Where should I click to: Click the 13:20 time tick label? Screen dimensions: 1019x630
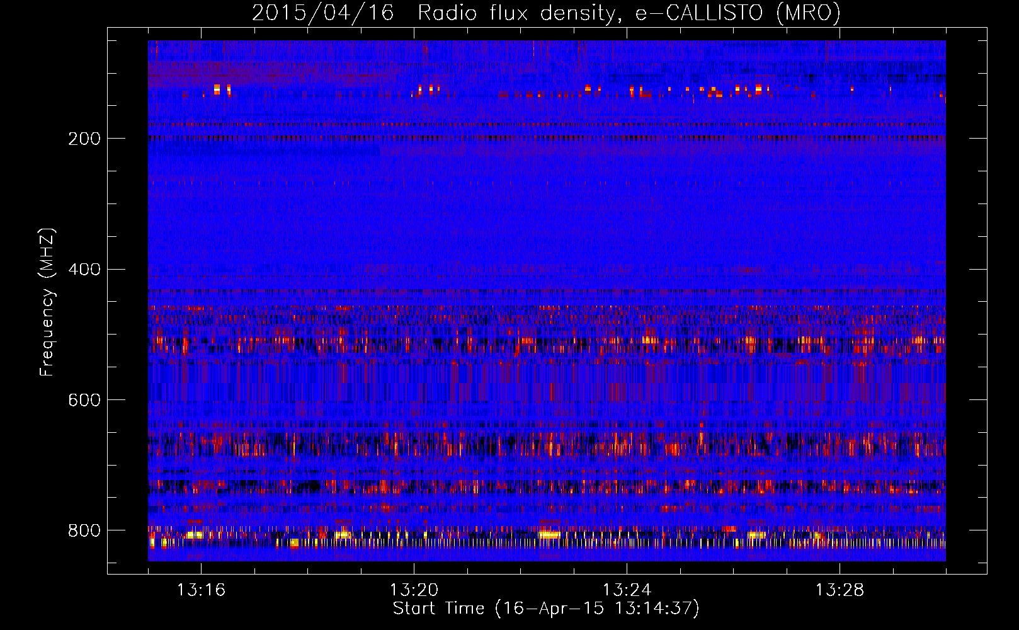[414, 590]
